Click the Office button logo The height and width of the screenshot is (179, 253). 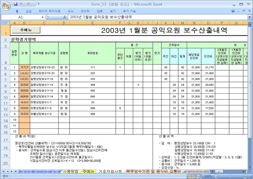[x=5, y=5]
